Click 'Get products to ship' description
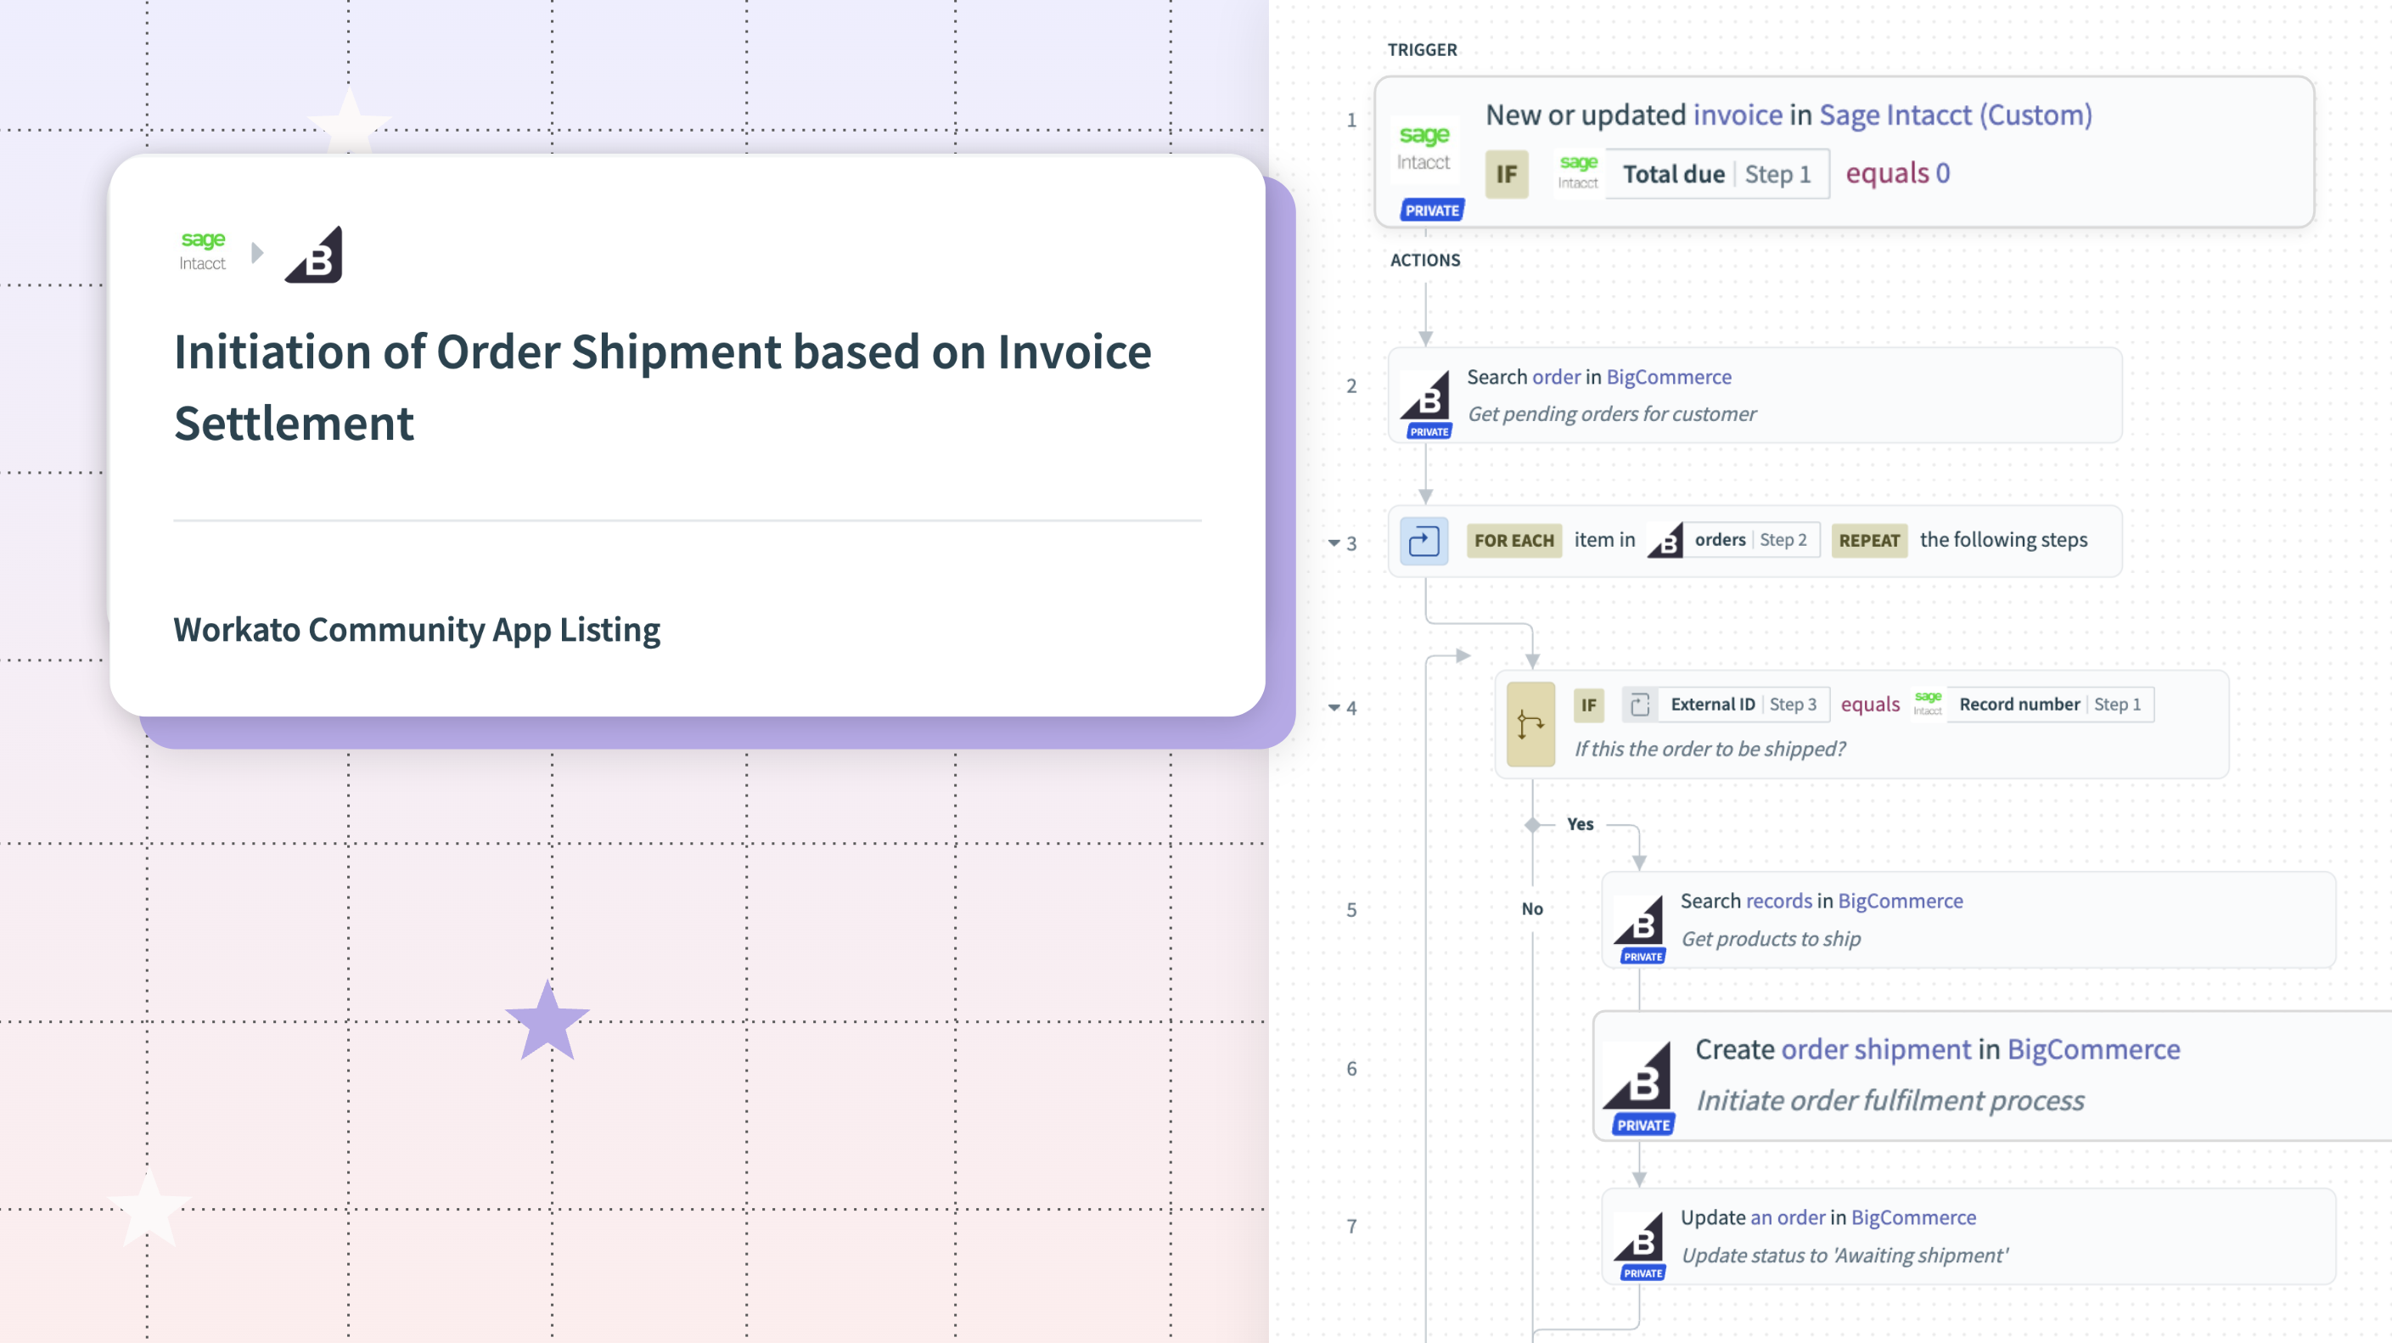The width and height of the screenshot is (2392, 1343). click(1771, 939)
